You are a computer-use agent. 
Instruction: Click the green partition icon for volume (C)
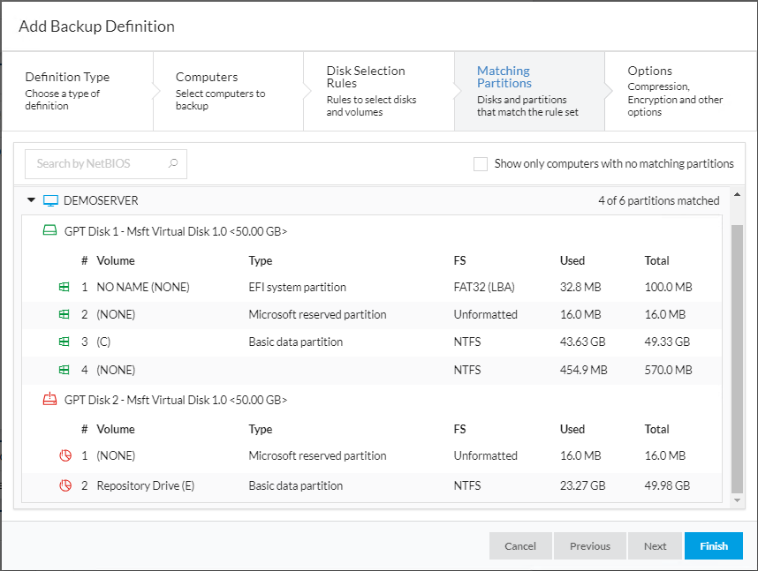click(x=64, y=342)
